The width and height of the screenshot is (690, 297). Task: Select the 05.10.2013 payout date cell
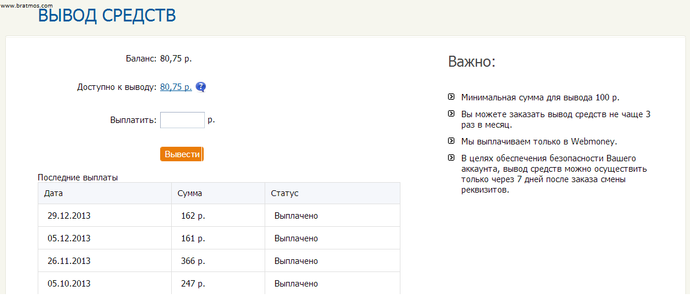[x=69, y=284]
